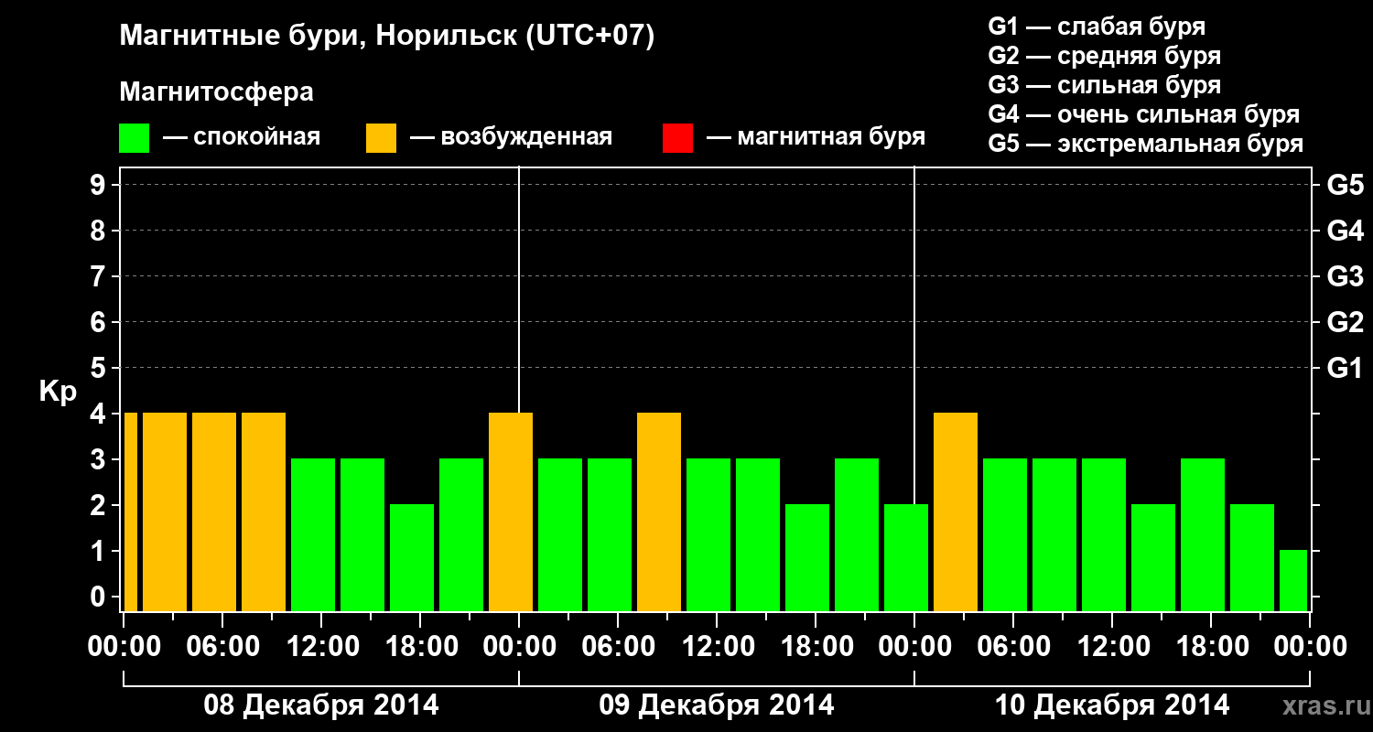Click the Kp 3 bar above 18:00 on 10 Декабря
This screenshot has width=1373, height=732.
[1203, 535]
